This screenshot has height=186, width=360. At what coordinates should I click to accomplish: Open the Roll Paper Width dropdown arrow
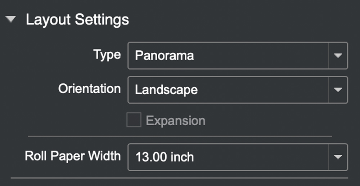click(338, 157)
